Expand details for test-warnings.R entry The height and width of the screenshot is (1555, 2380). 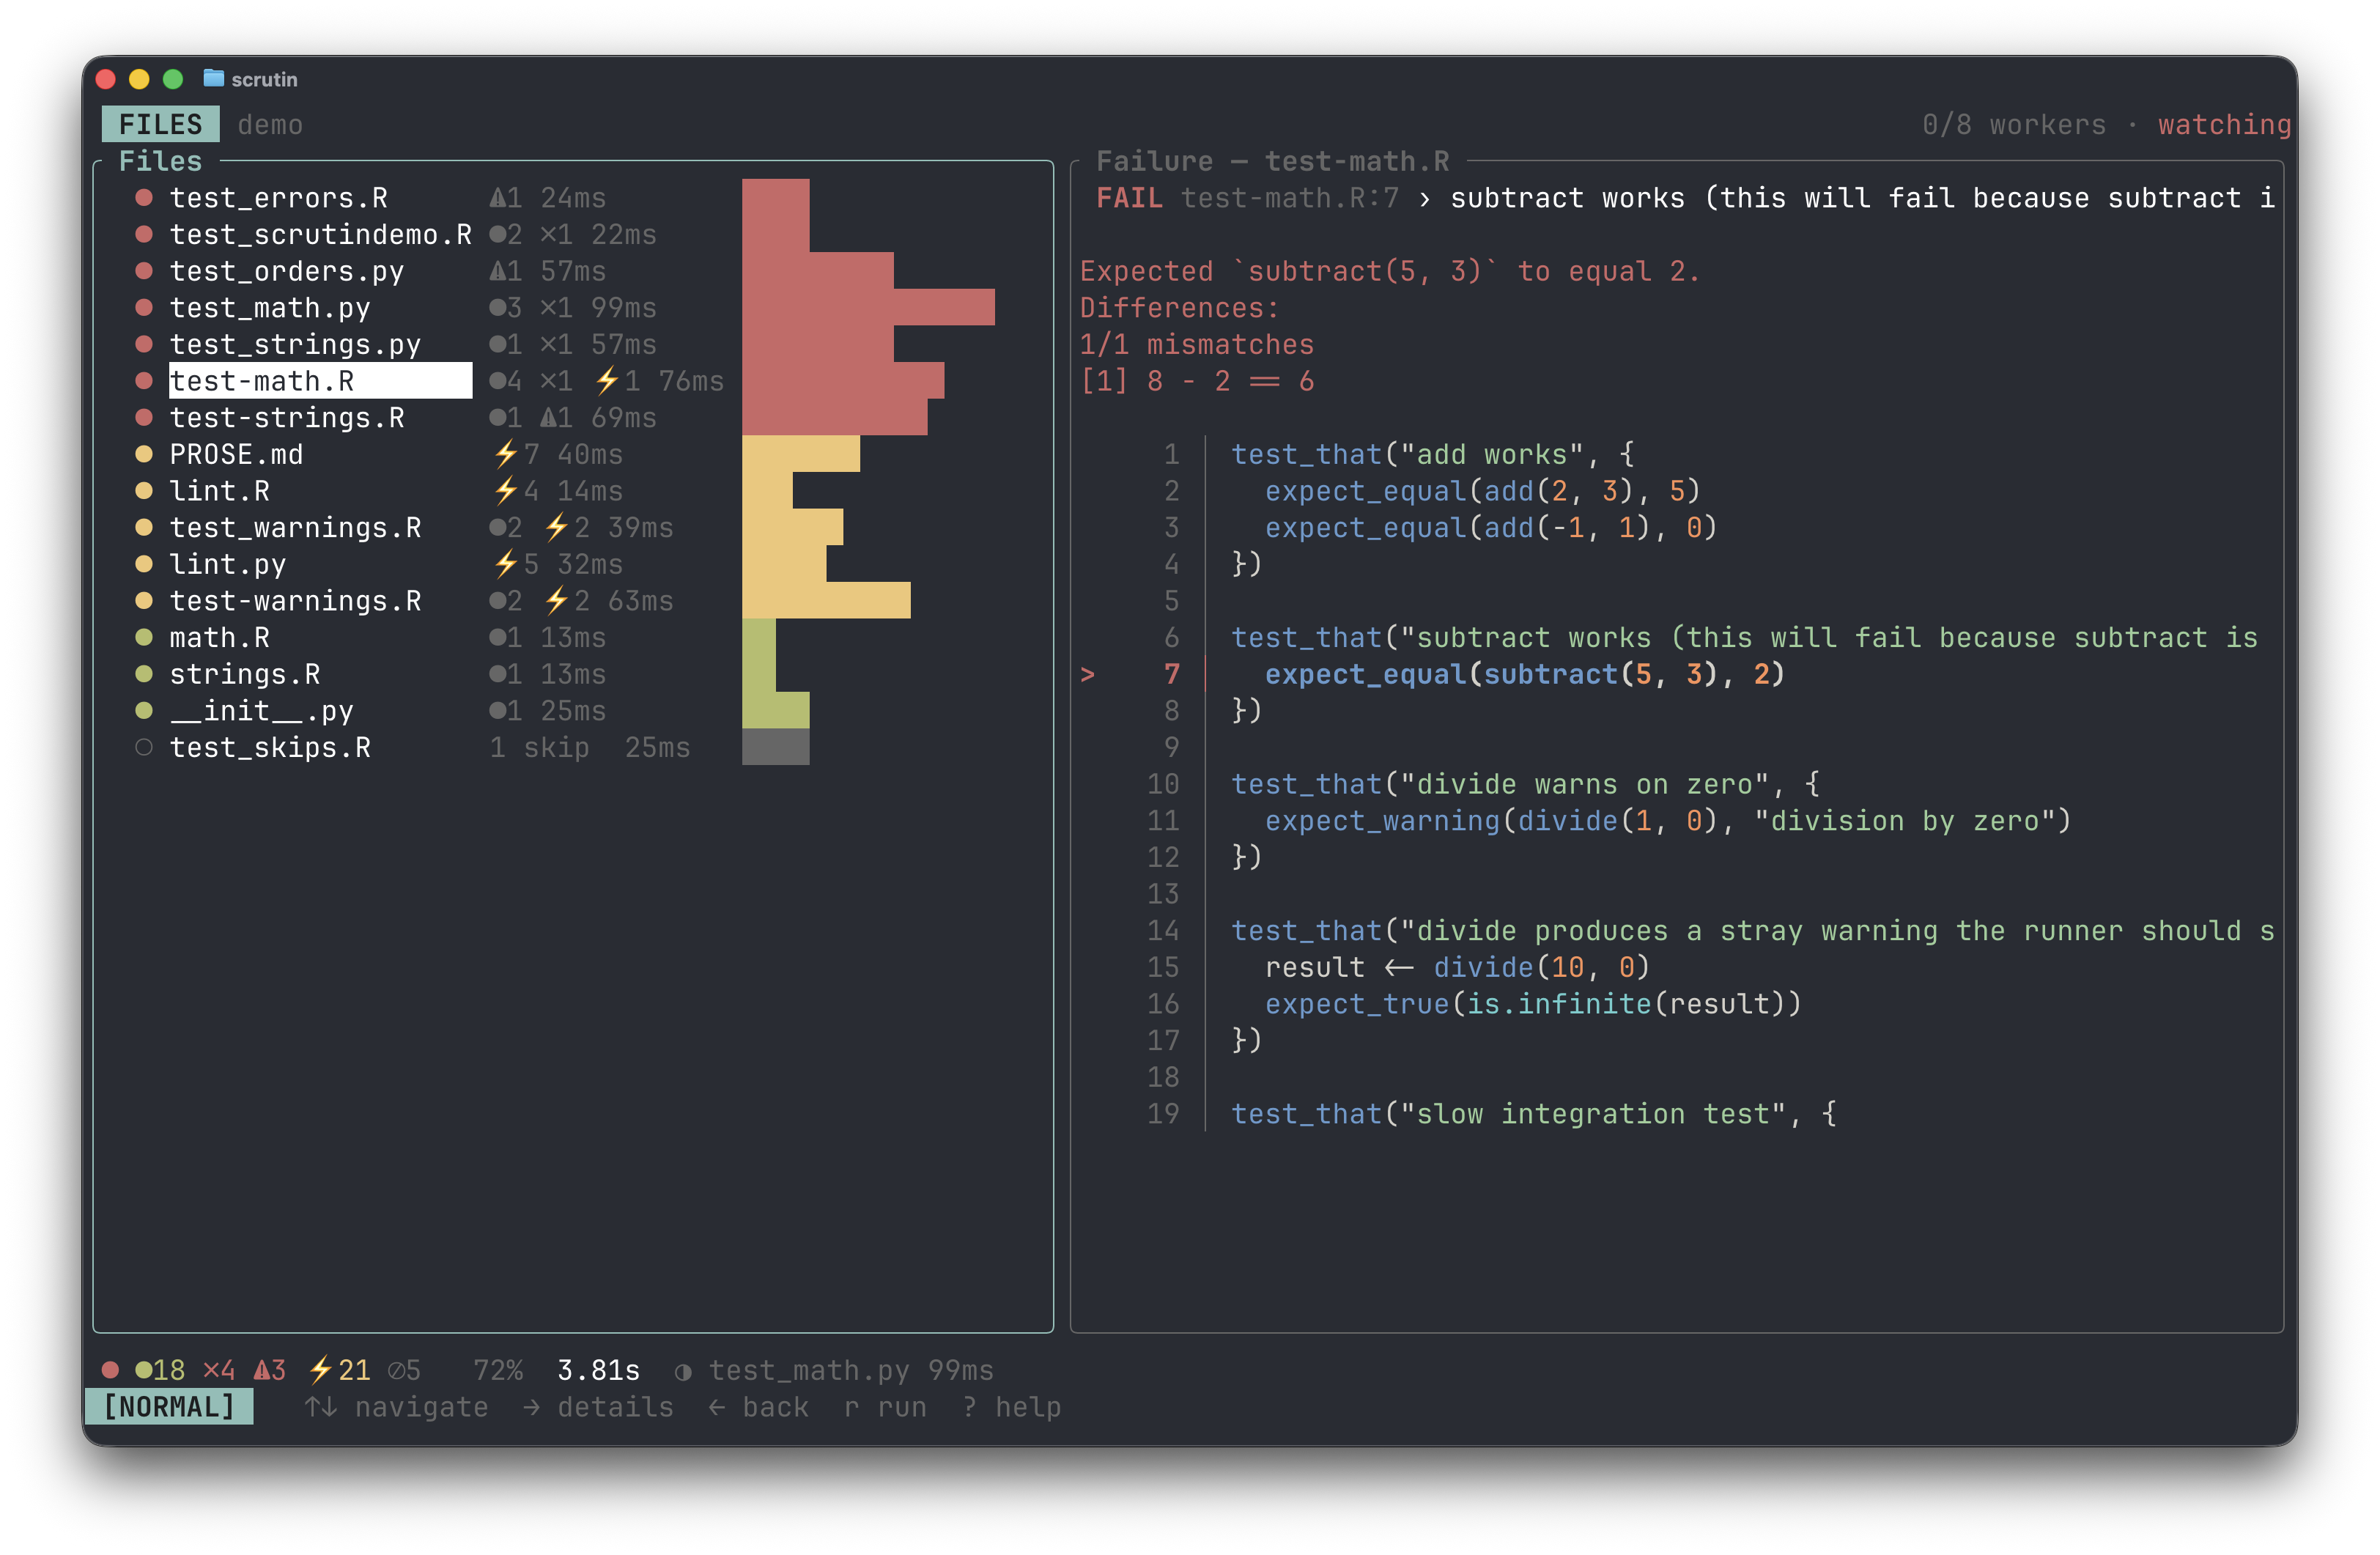click(x=296, y=600)
